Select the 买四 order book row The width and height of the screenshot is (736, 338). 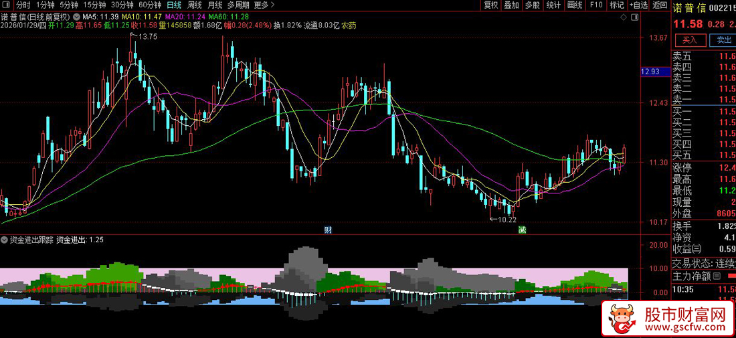coord(704,144)
